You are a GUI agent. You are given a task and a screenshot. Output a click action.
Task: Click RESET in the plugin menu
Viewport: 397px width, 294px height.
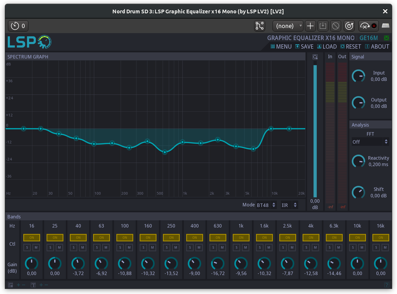(x=351, y=46)
